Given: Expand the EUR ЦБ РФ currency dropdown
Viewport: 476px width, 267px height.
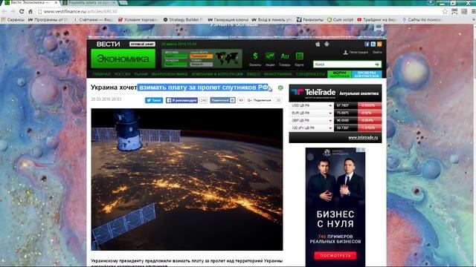Looking at the screenshot, I should pyautogui.click(x=330, y=113).
